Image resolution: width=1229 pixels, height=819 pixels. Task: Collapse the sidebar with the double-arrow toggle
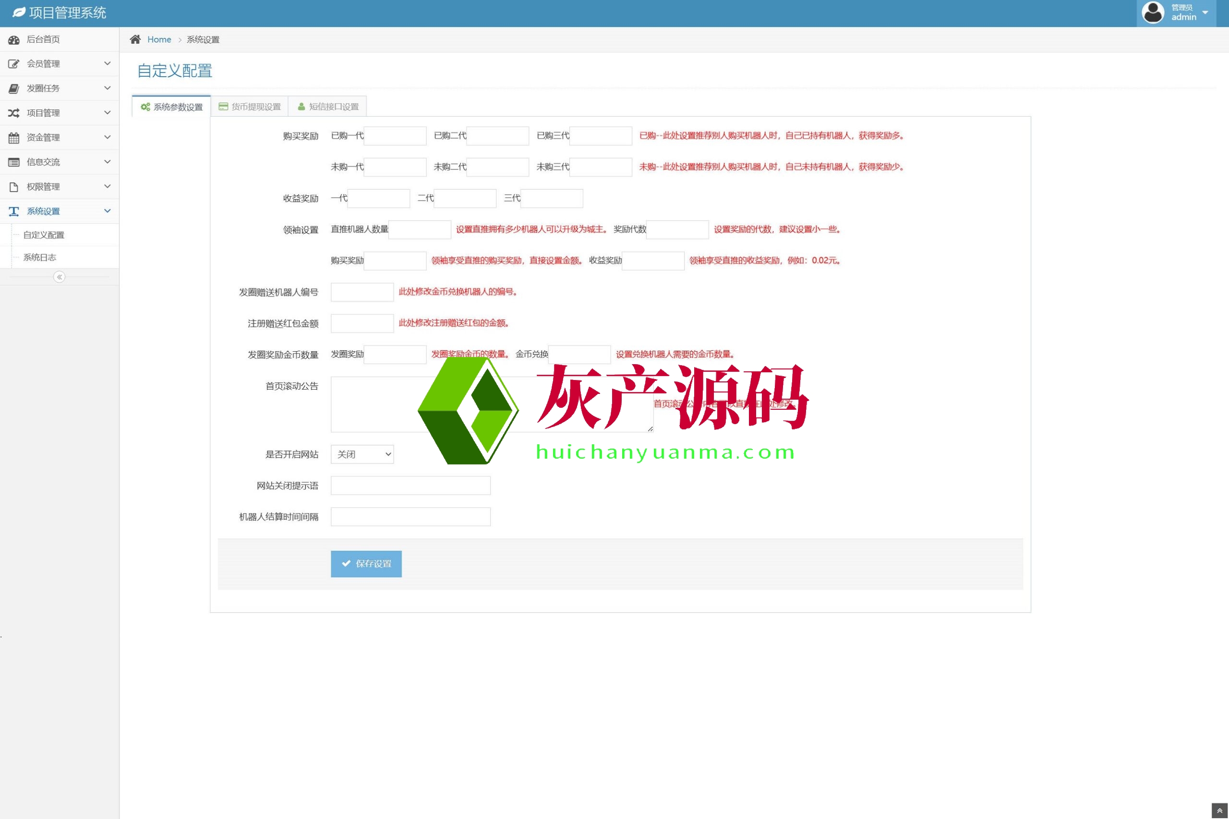tap(60, 277)
